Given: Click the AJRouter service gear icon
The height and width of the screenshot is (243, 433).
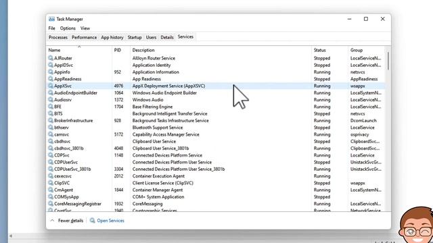Looking at the screenshot, I should click(x=51, y=58).
